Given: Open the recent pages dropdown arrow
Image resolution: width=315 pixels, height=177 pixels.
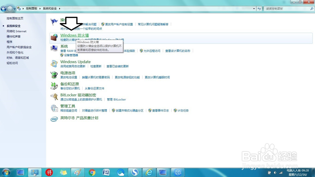Looking at the screenshot, I should pos(15,9).
